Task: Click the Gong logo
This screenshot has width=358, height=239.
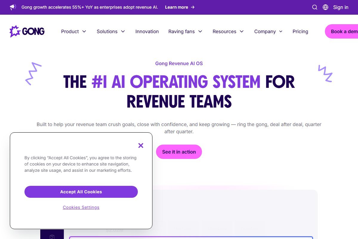Action: [x=27, y=31]
